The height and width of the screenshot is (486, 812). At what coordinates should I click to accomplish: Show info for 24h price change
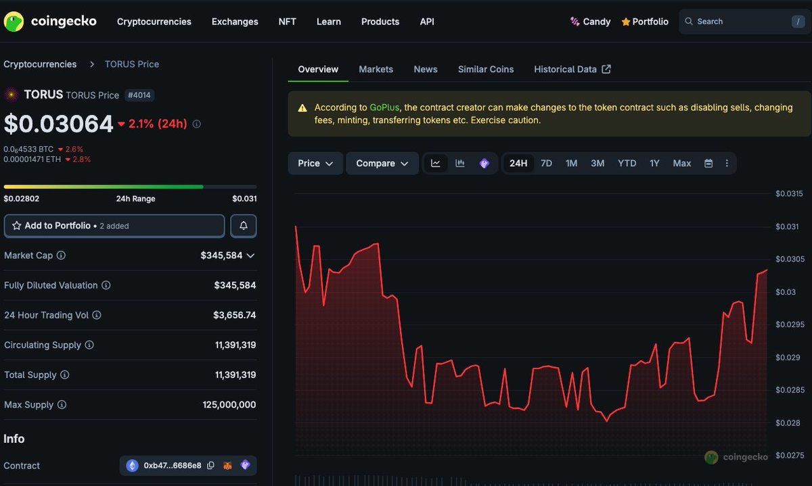point(197,124)
